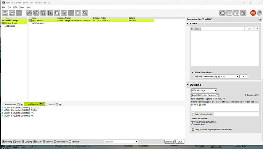Click the log window toolbar icon
The width and height of the screenshot is (263, 149).
coord(229,13)
